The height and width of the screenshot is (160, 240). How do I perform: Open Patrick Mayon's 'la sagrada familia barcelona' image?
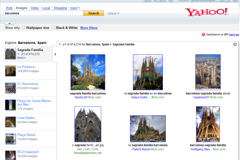pyautogui.click(x=148, y=129)
